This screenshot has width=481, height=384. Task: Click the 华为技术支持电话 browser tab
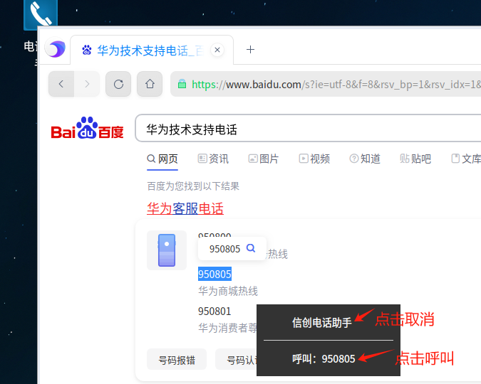tap(152, 50)
